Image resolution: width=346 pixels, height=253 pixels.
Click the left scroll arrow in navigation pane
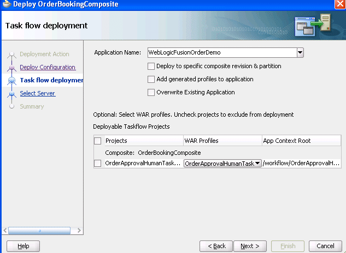pyautogui.click(x=5, y=231)
